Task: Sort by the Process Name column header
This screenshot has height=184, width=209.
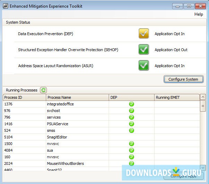Action: click(x=77, y=97)
